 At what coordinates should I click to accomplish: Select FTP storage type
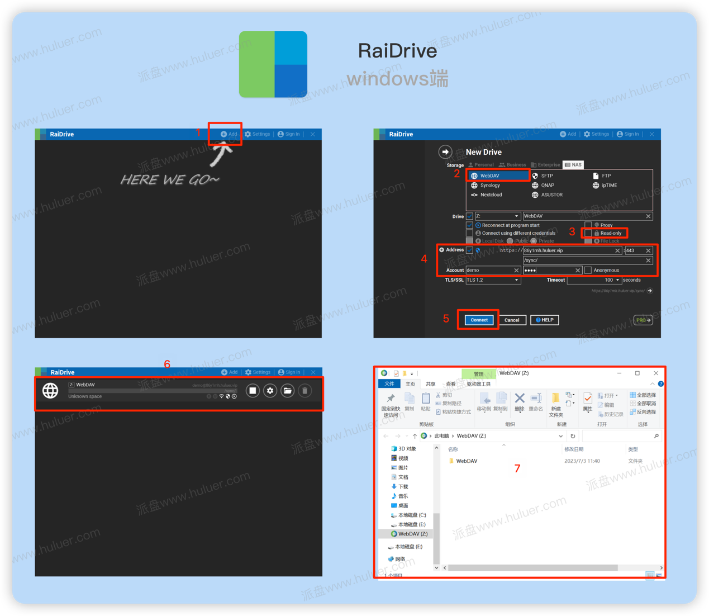click(602, 176)
